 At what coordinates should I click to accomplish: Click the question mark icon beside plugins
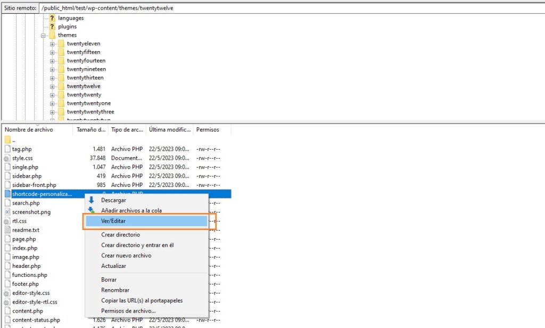coord(52,26)
